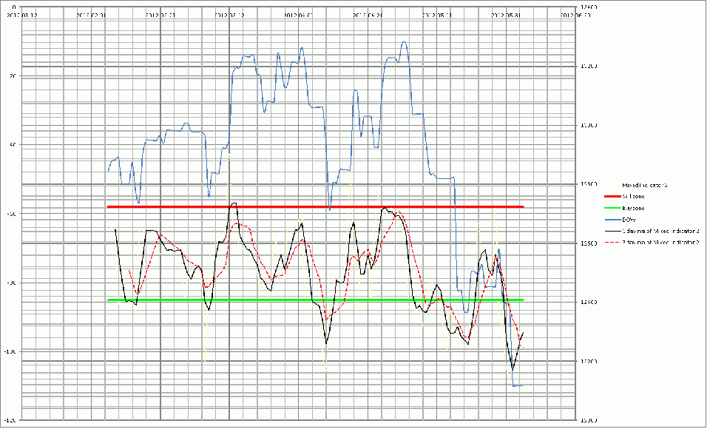This screenshot has width=710, height=432.
Task: Select the red dashed moving average legend entry
Action: pyautogui.click(x=652, y=243)
